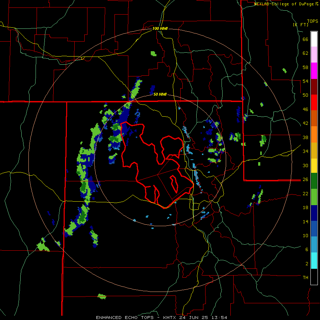Screen dimensions: 320x320
Task: Click the legend value '62'
Action: 305,53
